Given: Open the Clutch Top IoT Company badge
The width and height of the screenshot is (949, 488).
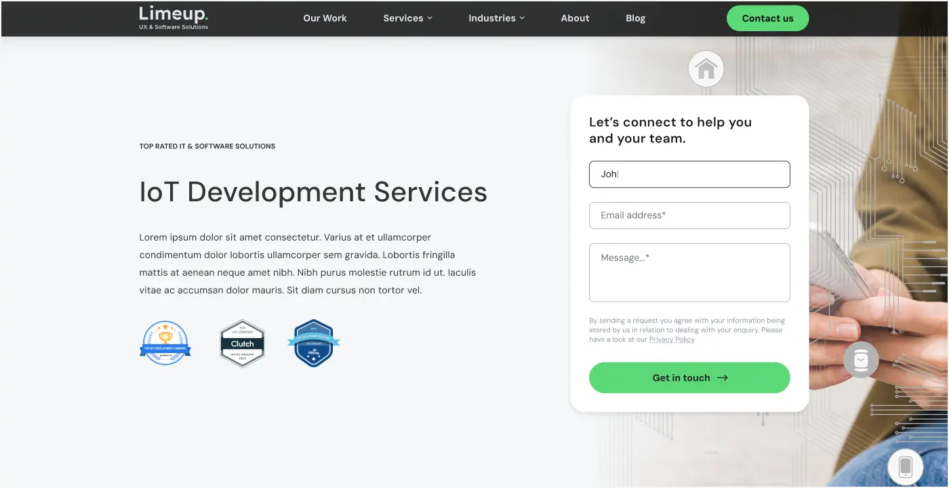Looking at the screenshot, I should (242, 344).
